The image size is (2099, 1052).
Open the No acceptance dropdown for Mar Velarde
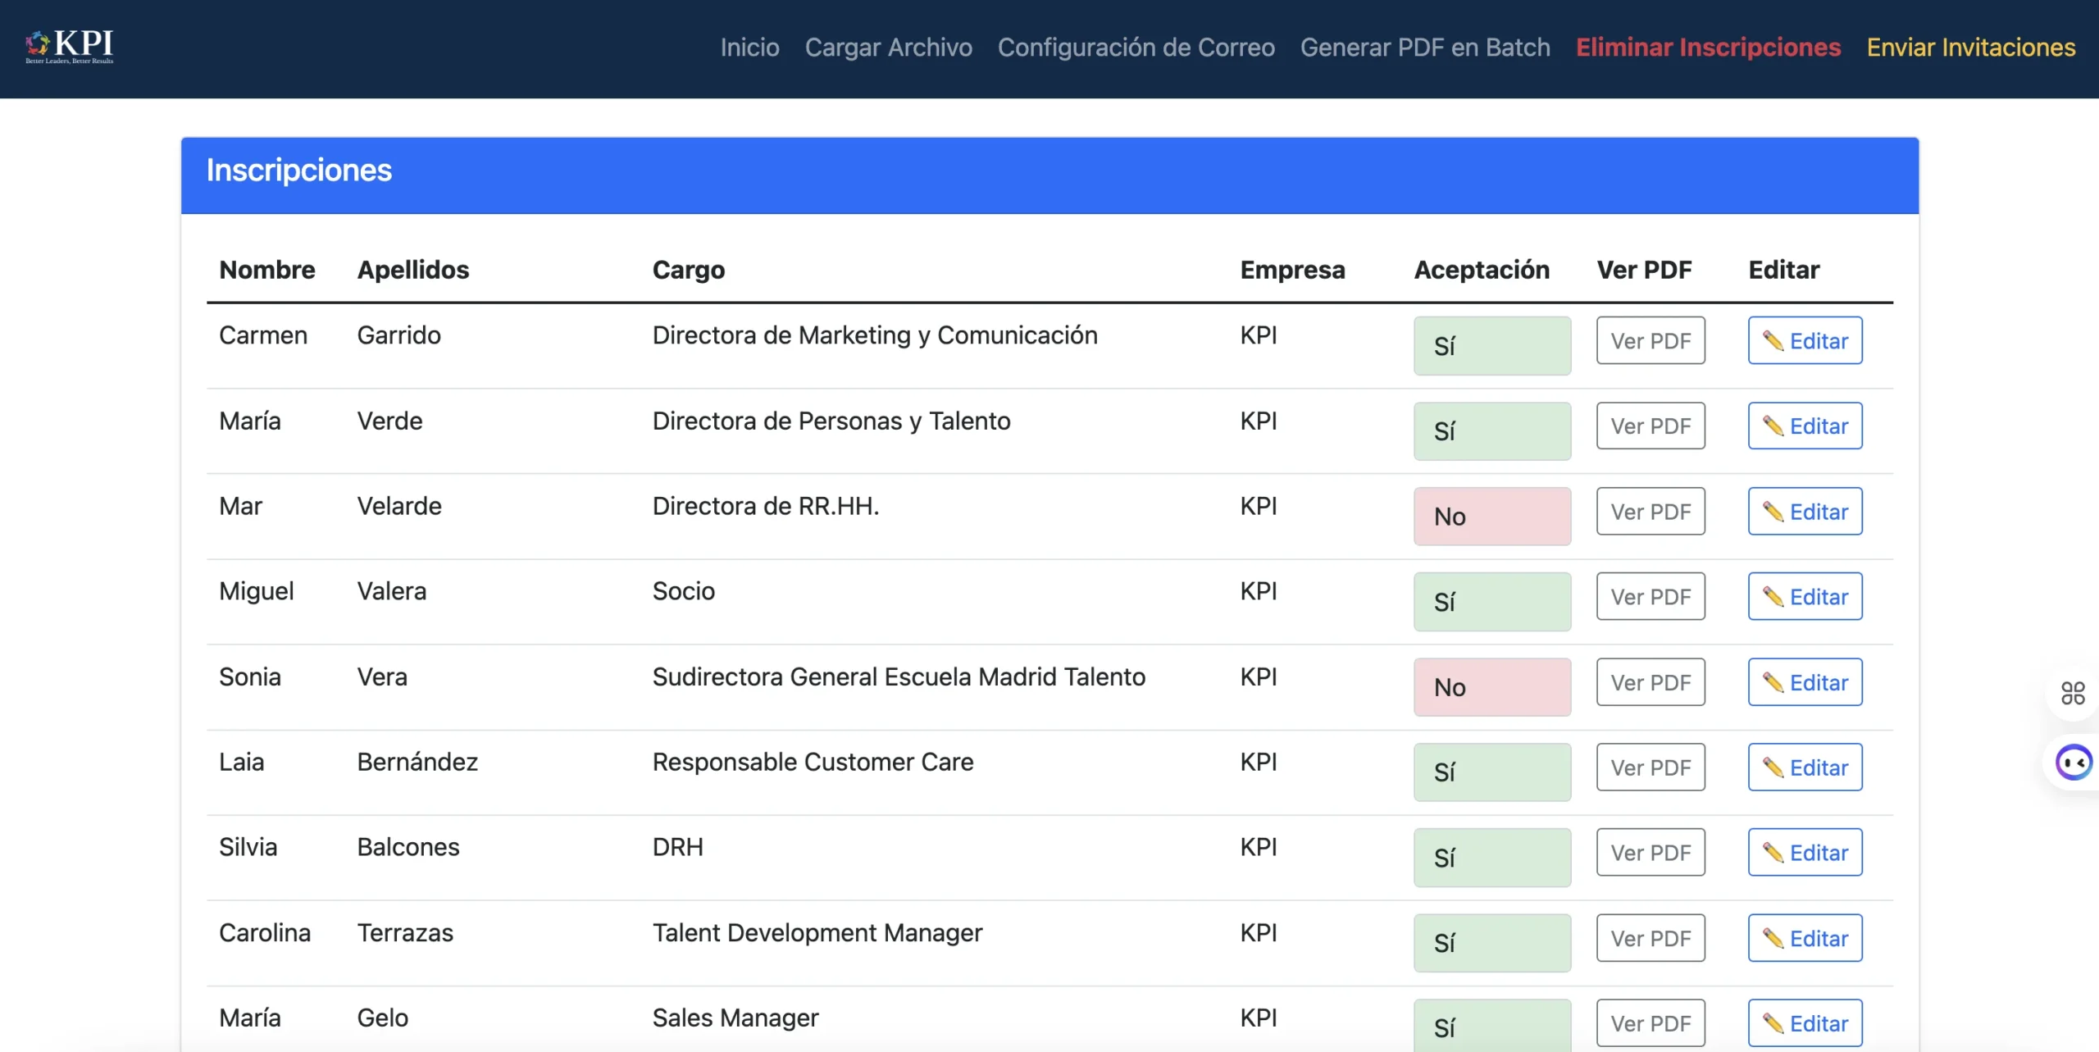pos(1491,517)
